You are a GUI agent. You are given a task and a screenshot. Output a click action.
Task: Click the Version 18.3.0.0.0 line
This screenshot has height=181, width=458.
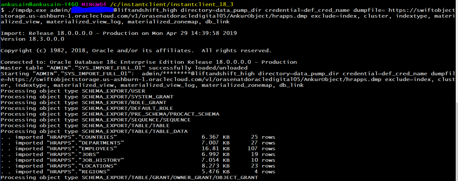tap(32, 39)
